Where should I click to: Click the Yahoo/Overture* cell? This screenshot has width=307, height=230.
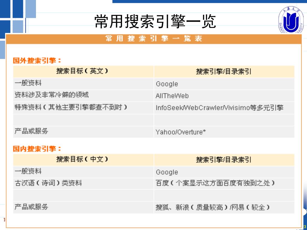click(224, 132)
